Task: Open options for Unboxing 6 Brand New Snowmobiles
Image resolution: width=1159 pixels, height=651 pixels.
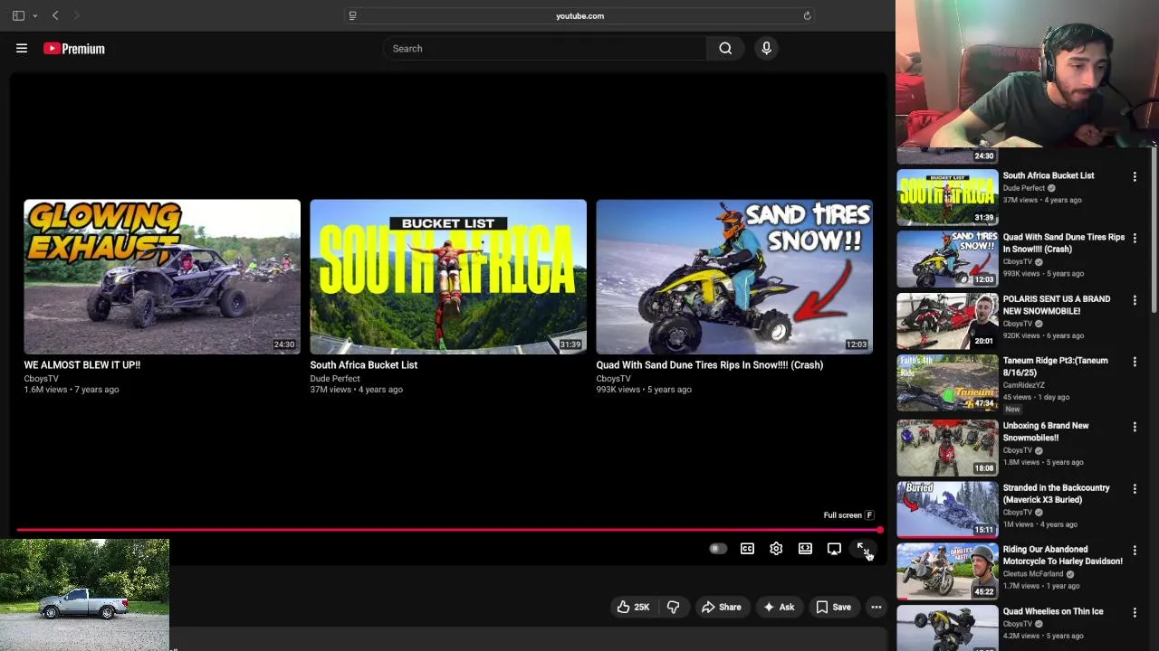Action: [x=1135, y=427]
